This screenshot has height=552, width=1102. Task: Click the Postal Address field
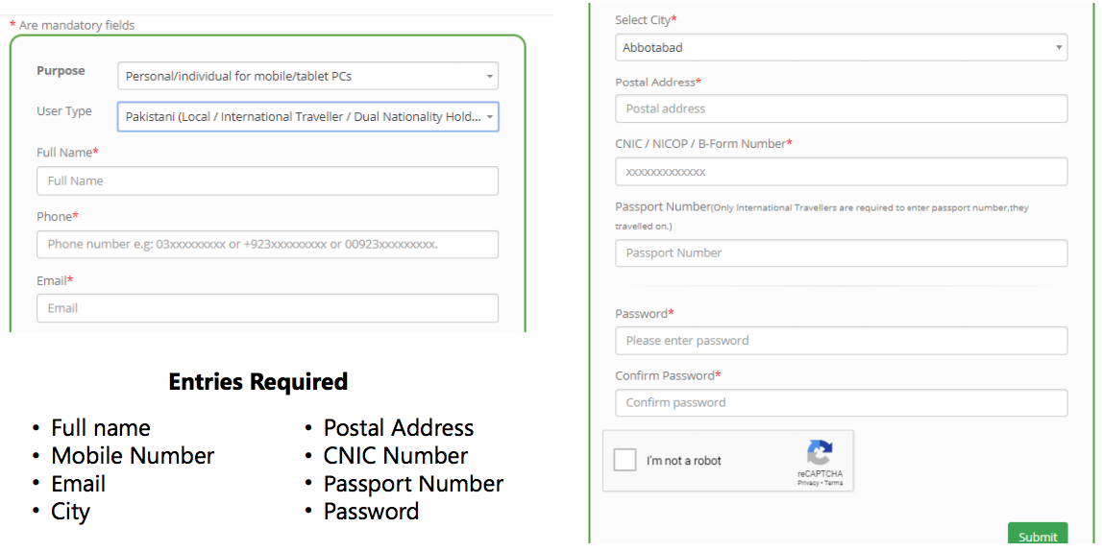[x=841, y=108]
